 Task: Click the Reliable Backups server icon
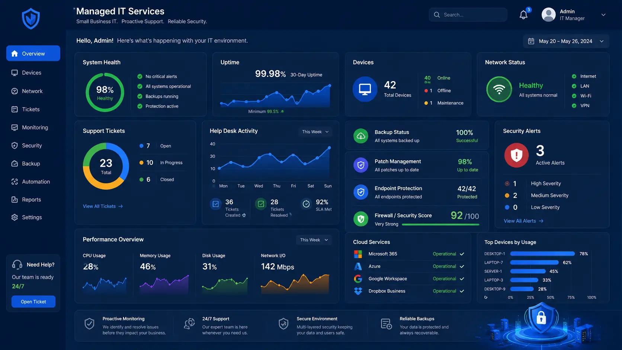pos(386,324)
